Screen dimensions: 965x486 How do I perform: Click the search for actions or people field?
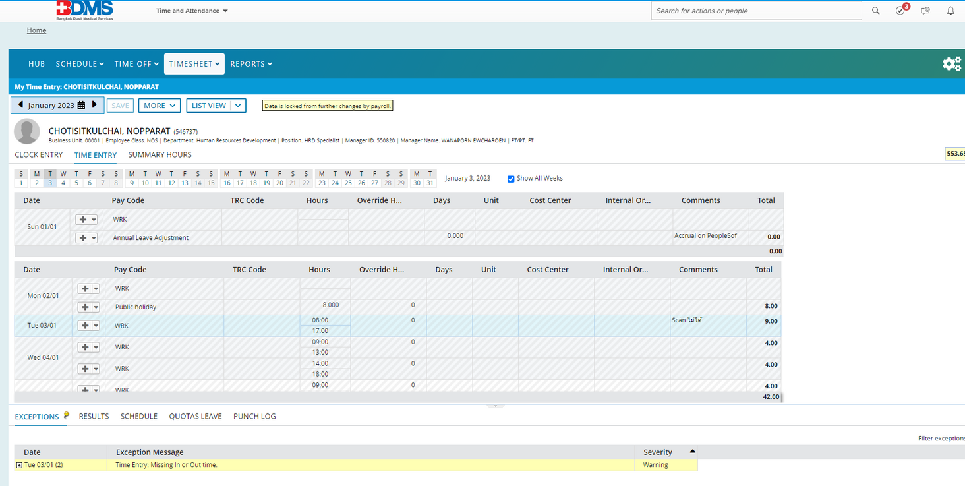[755, 11]
